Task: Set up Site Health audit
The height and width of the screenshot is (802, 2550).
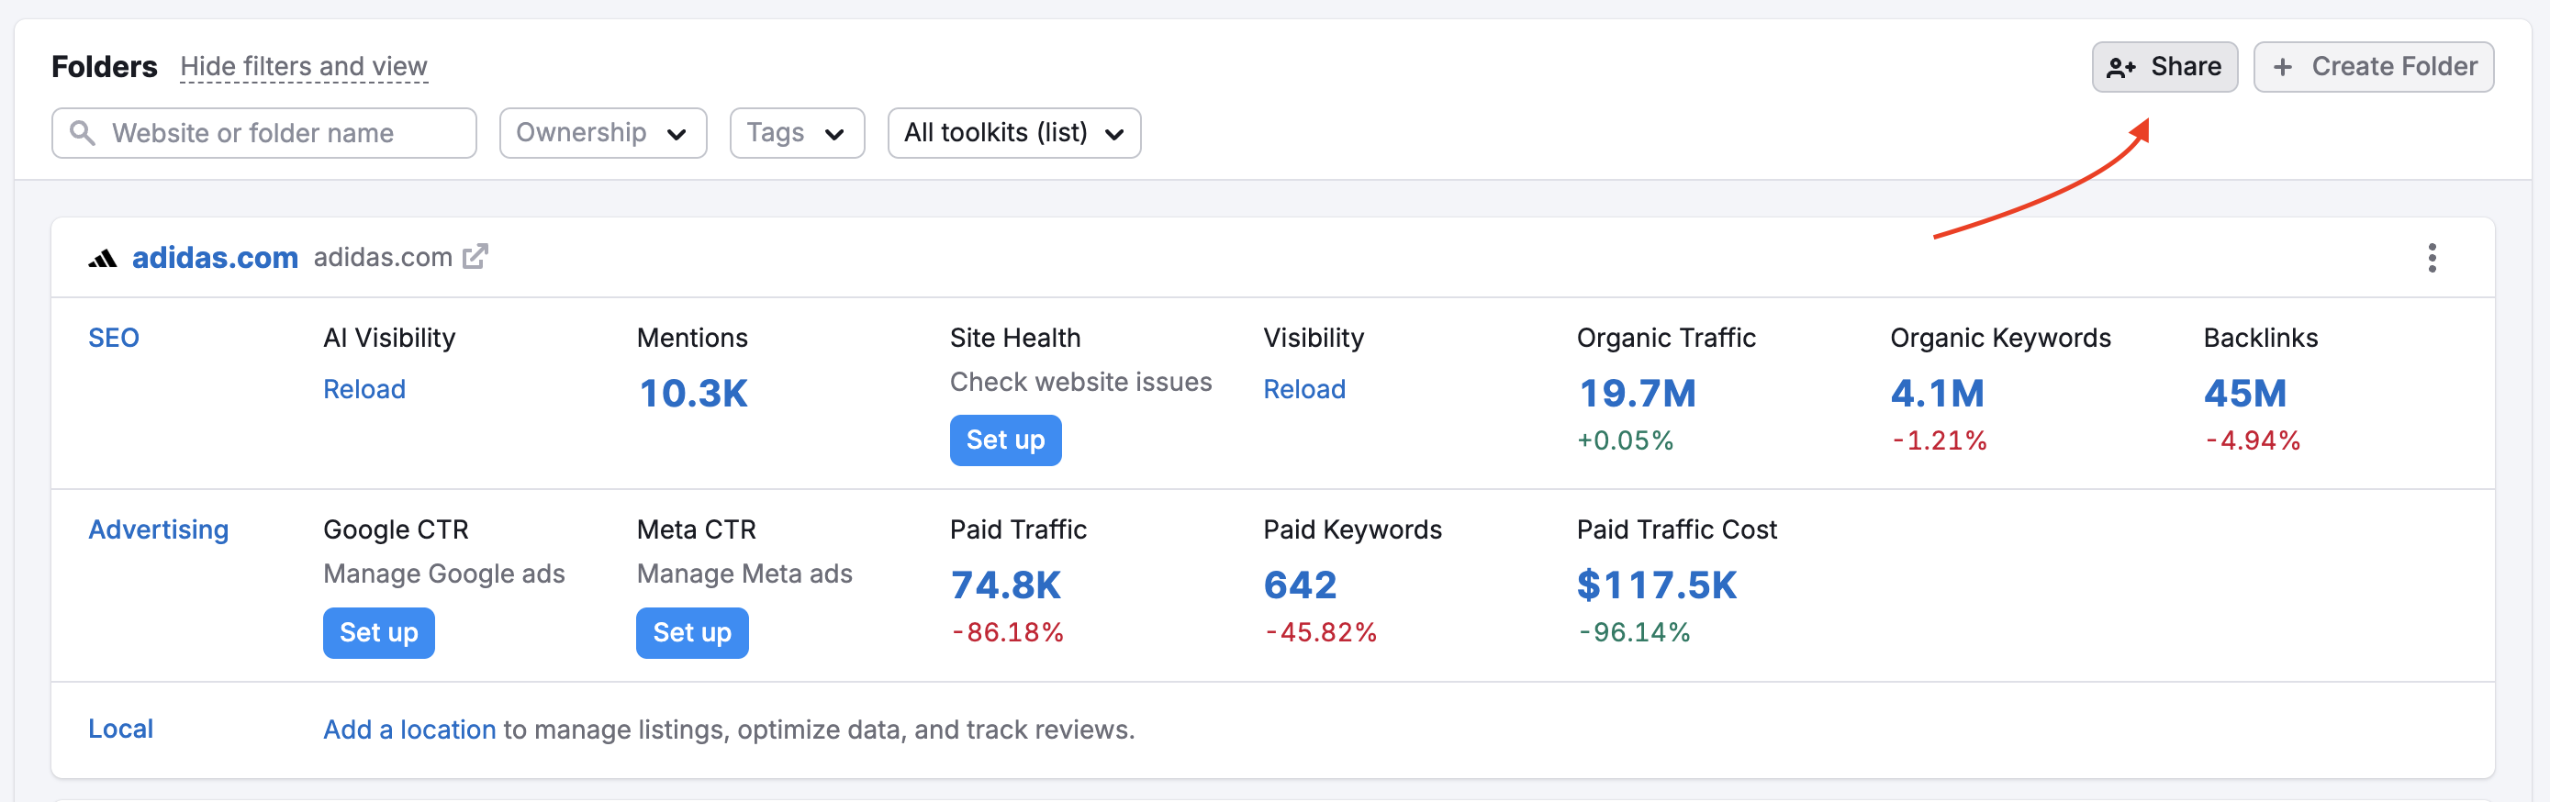Action: (1005, 440)
